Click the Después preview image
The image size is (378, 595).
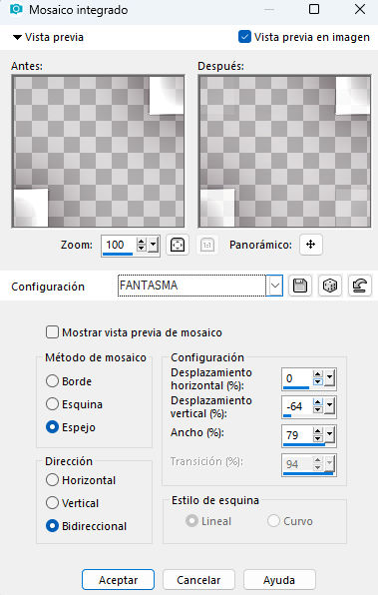click(284, 152)
